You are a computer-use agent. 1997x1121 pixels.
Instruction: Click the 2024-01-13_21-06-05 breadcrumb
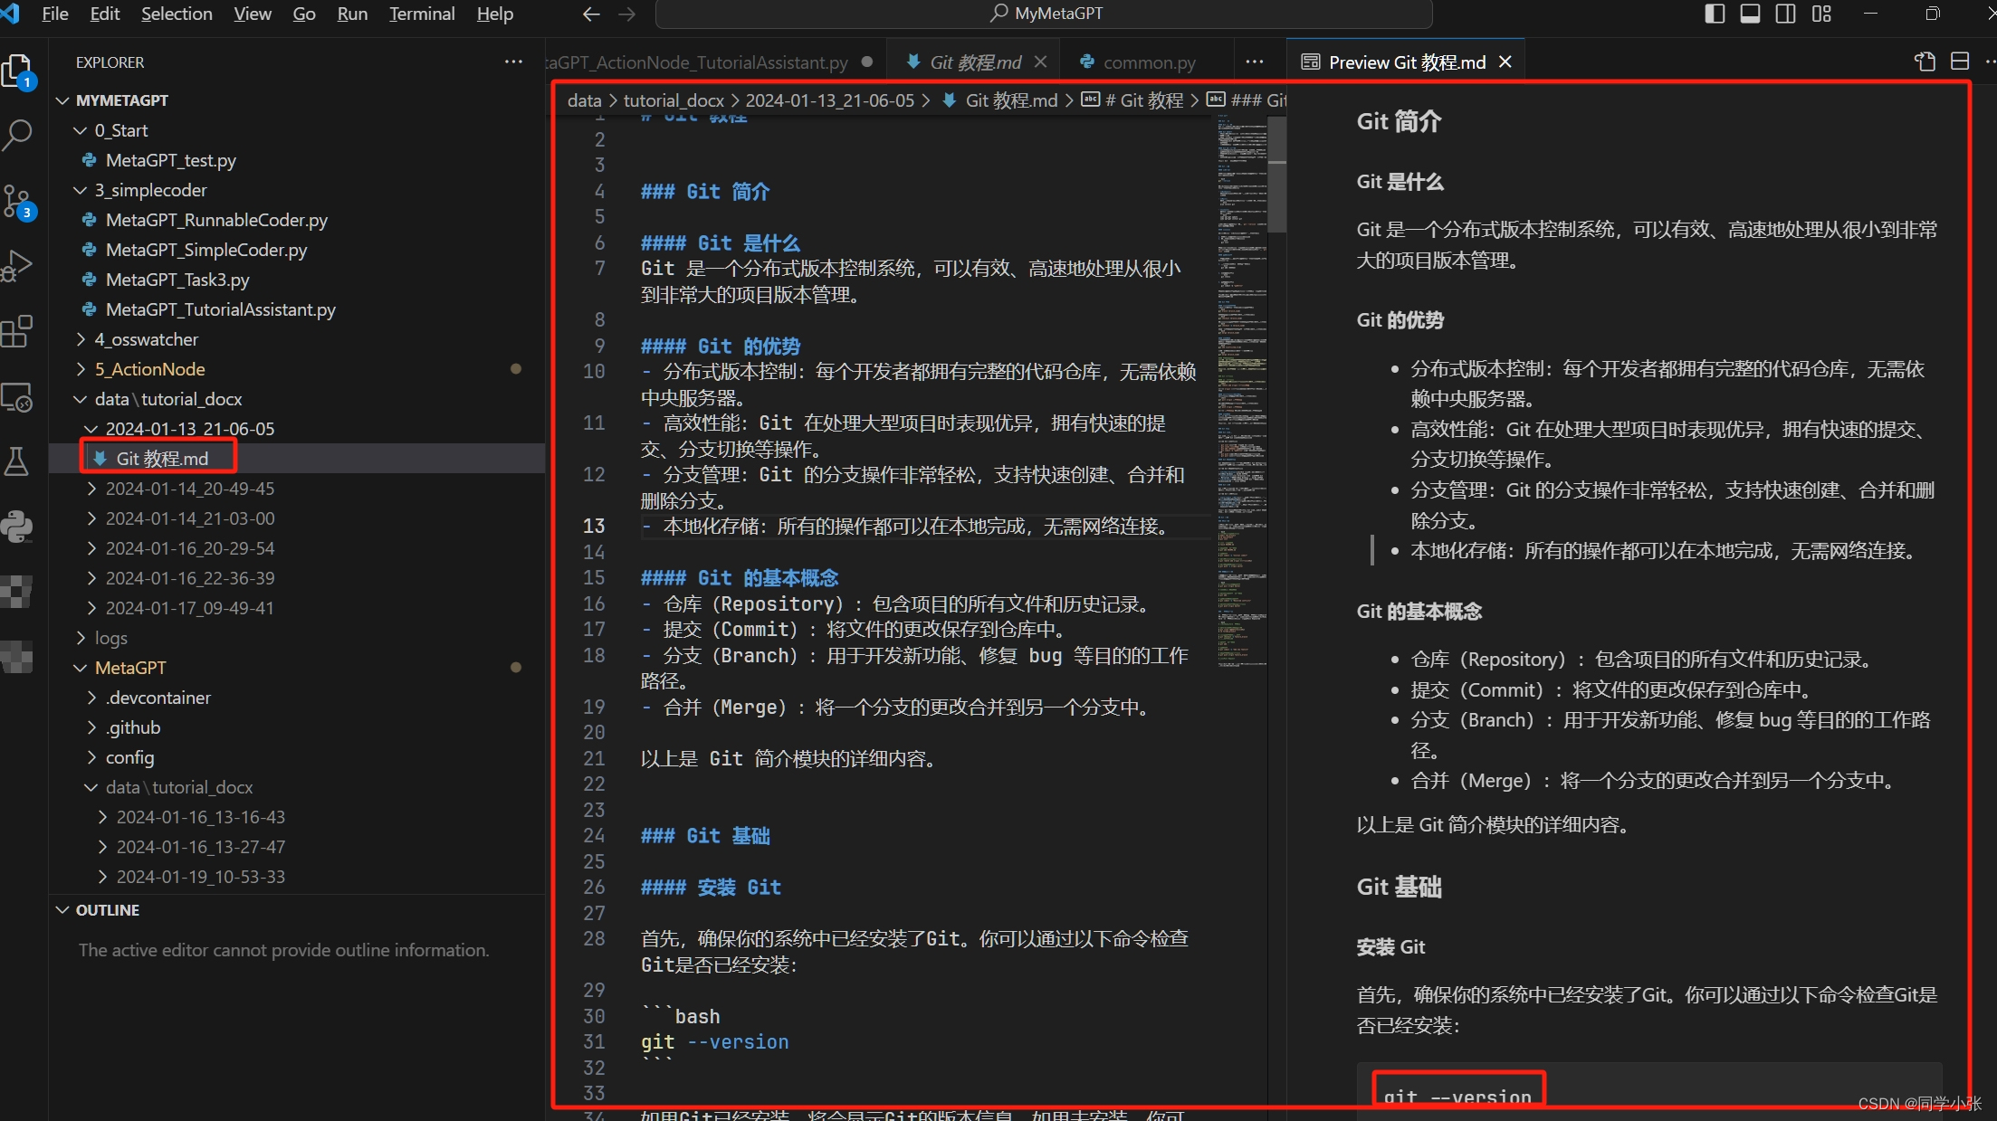[830, 100]
